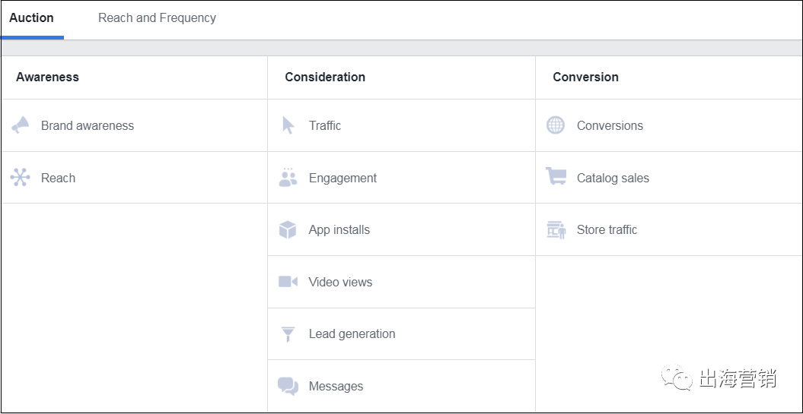The image size is (803, 414).
Task: Switch to the Auction tab
Action: click(x=31, y=17)
